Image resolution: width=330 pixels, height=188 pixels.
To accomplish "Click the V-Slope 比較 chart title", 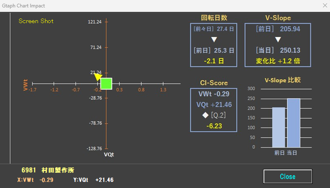I will [283, 80].
